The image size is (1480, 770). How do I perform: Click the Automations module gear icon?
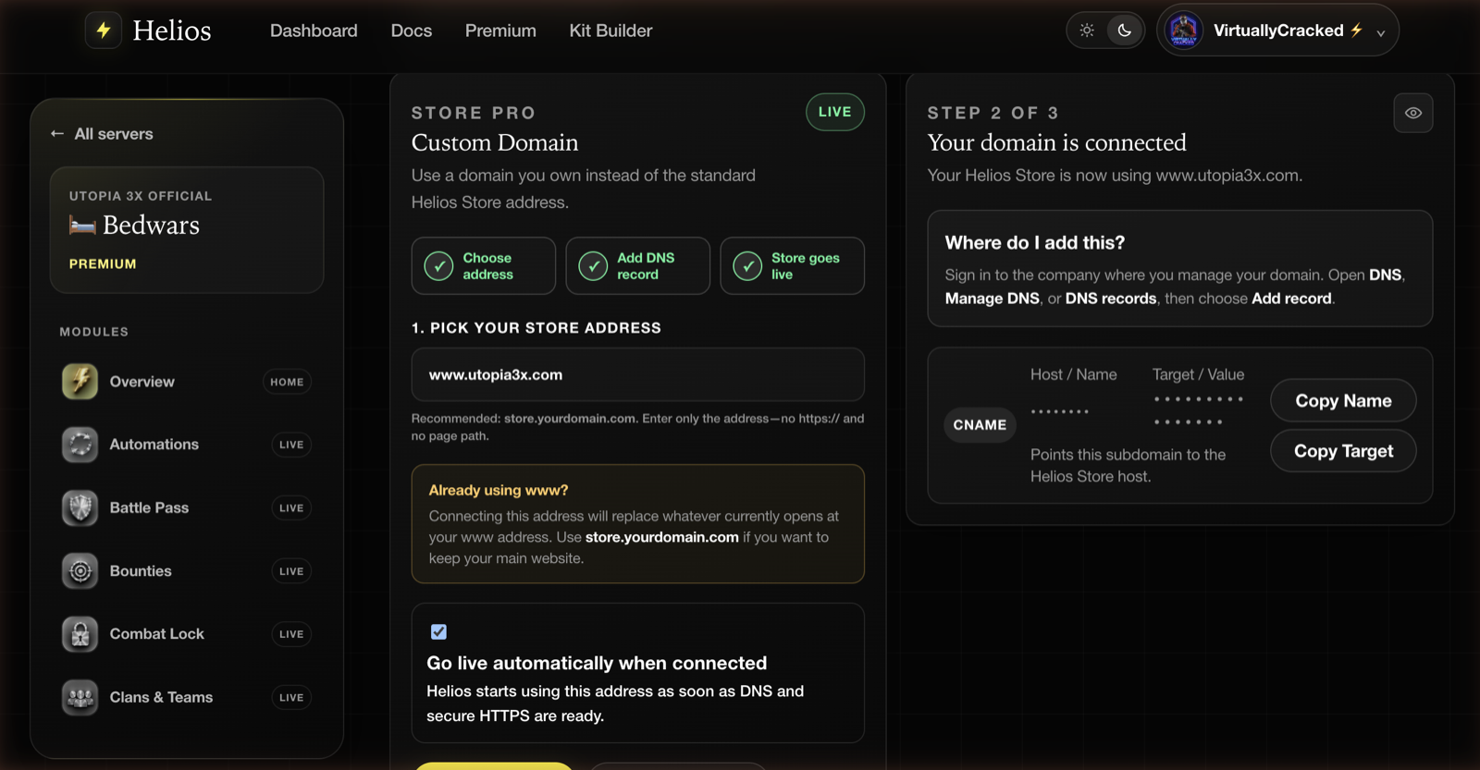click(x=80, y=445)
